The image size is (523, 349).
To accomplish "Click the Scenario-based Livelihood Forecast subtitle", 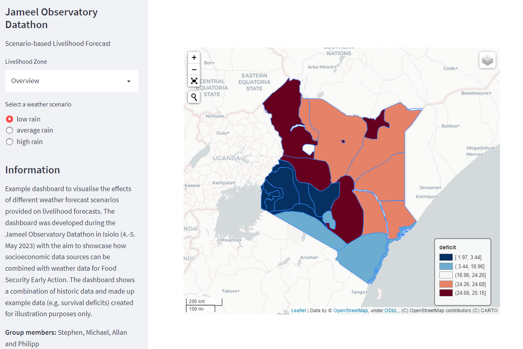I will pos(58,44).
